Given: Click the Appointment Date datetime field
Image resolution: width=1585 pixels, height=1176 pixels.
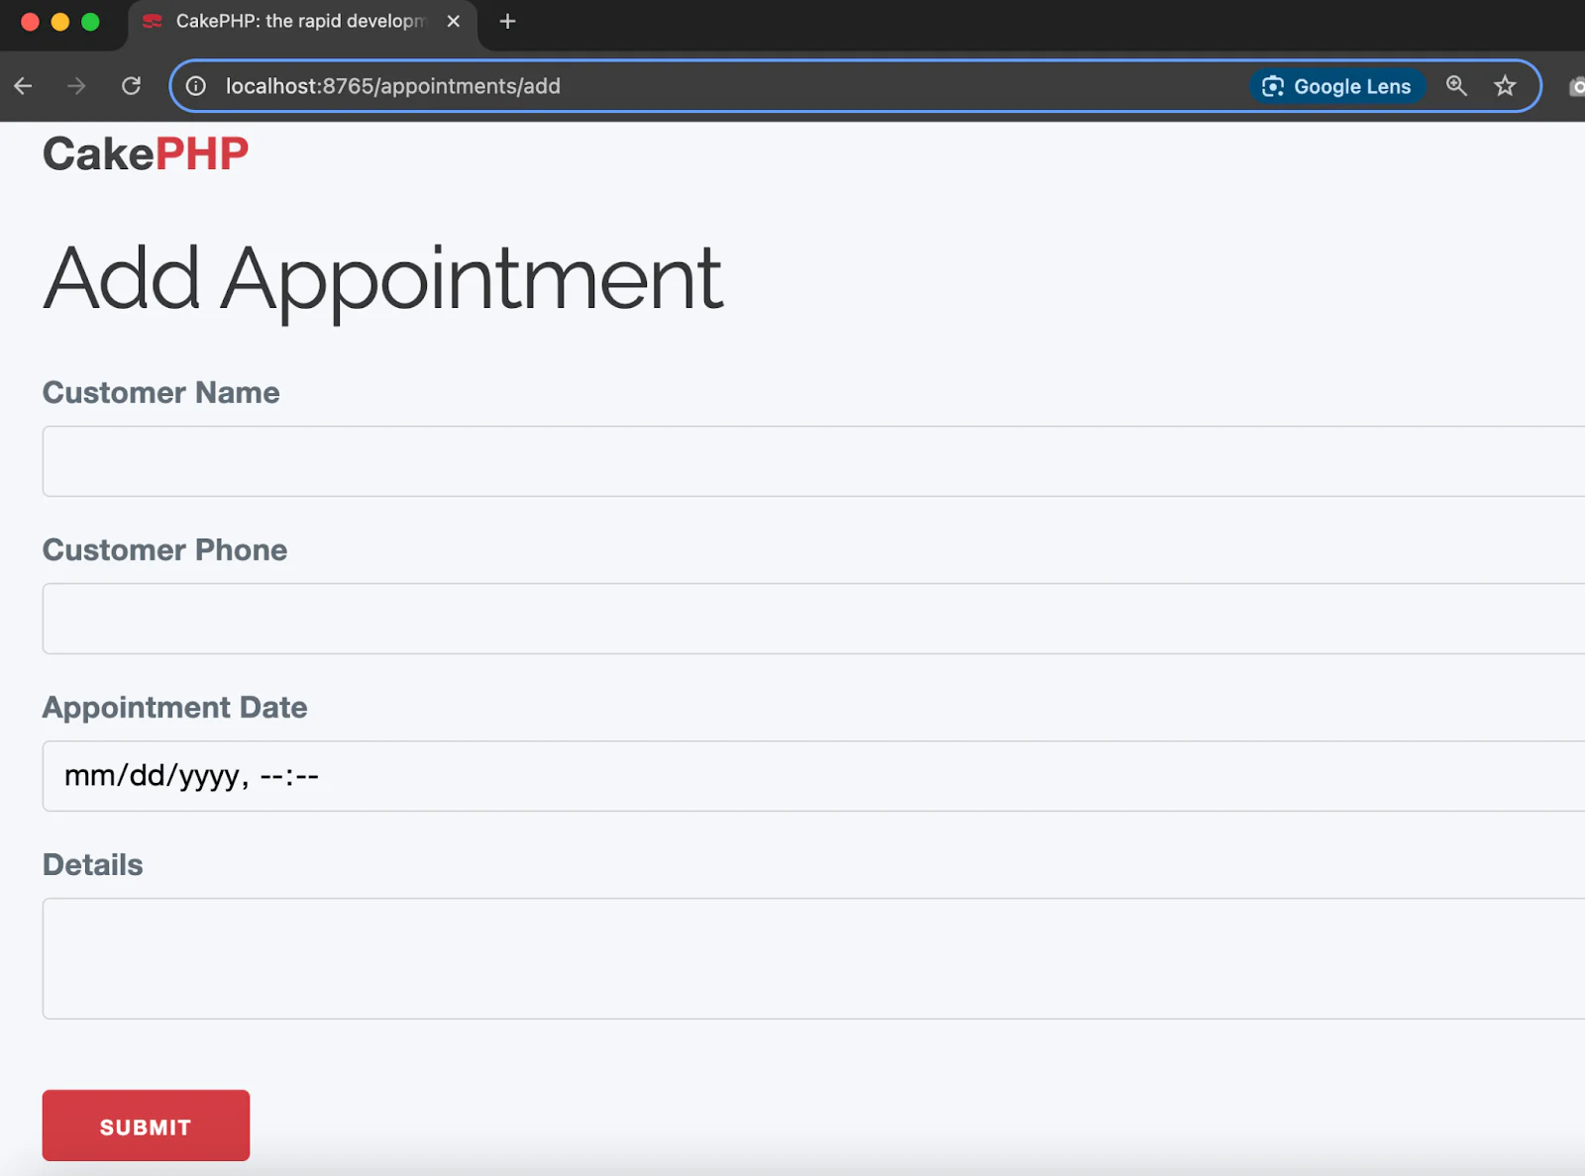Looking at the screenshot, I should point(813,776).
